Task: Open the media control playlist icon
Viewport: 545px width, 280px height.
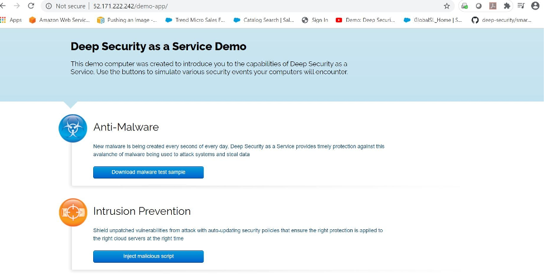Action: pos(521,6)
